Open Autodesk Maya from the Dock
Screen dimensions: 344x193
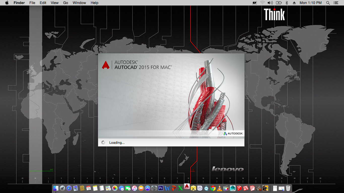[233, 188]
